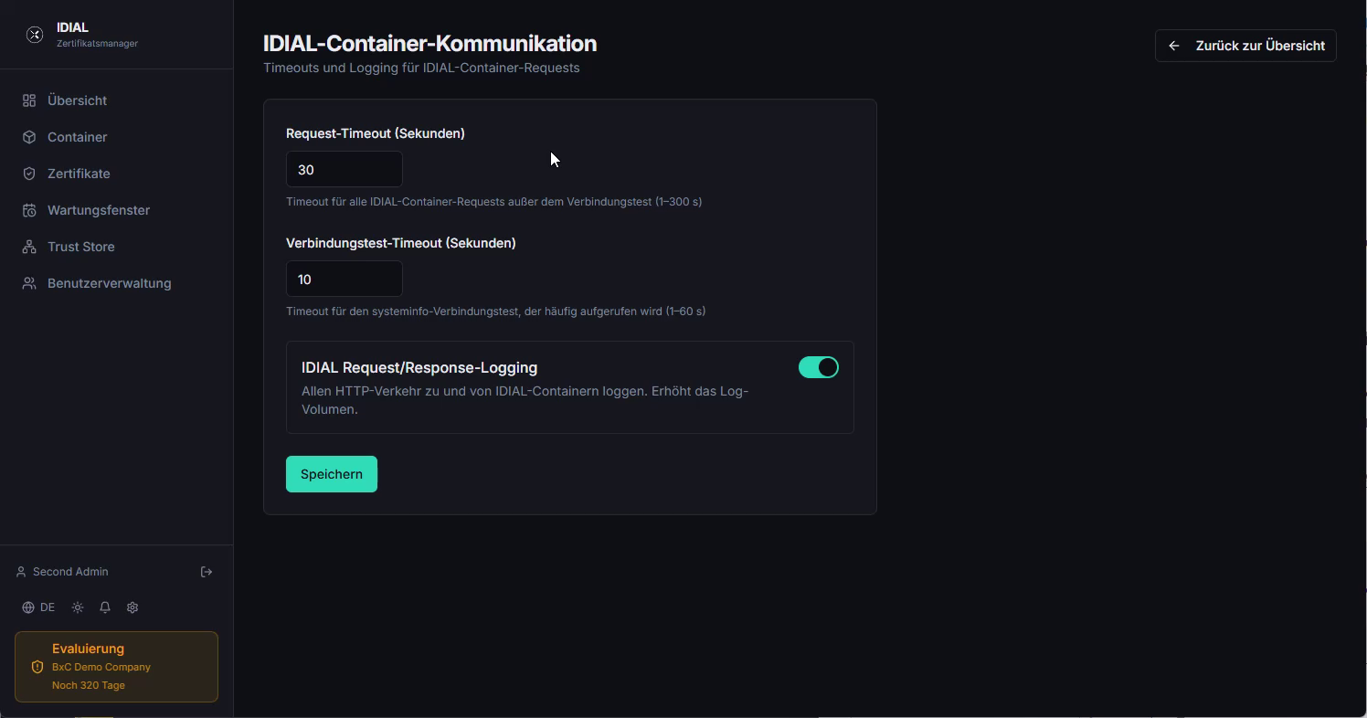Open the Übersicht menu item
This screenshot has width=1367, height=718.
point(116,100)
